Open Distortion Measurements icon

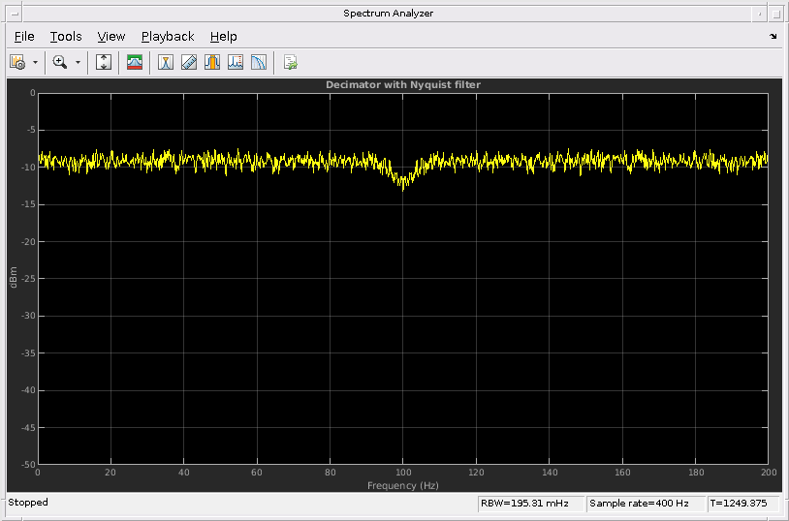[x=236, y=62]
